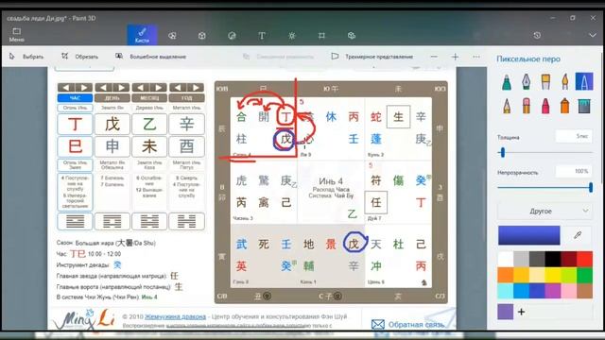Click the right arrow above ЧАС

click(84, 88)
